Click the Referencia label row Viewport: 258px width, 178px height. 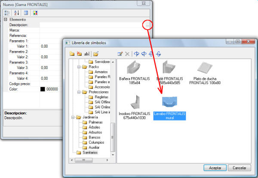[18, 36]
